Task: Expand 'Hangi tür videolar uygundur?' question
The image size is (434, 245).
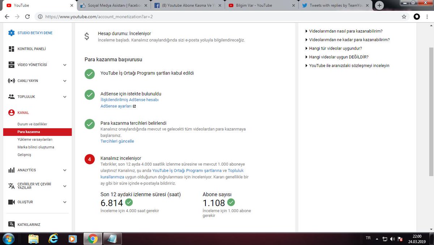Action: [334, 48]
